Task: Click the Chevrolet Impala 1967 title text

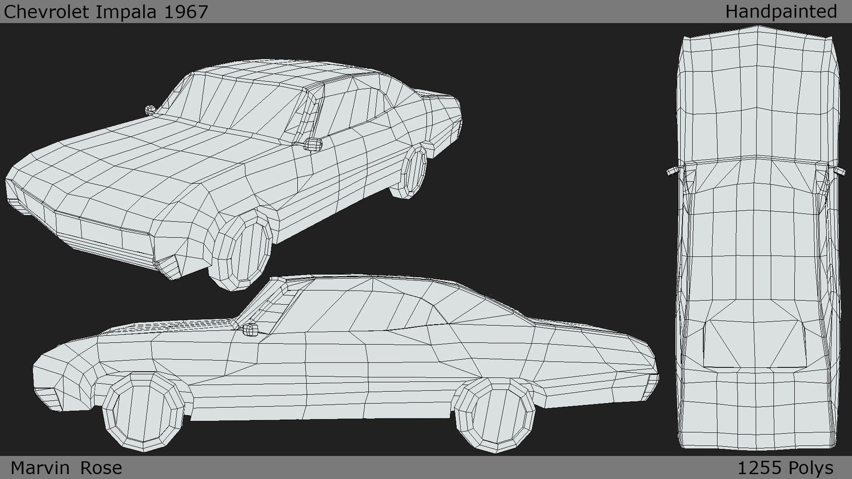Action: click(105, 12)
